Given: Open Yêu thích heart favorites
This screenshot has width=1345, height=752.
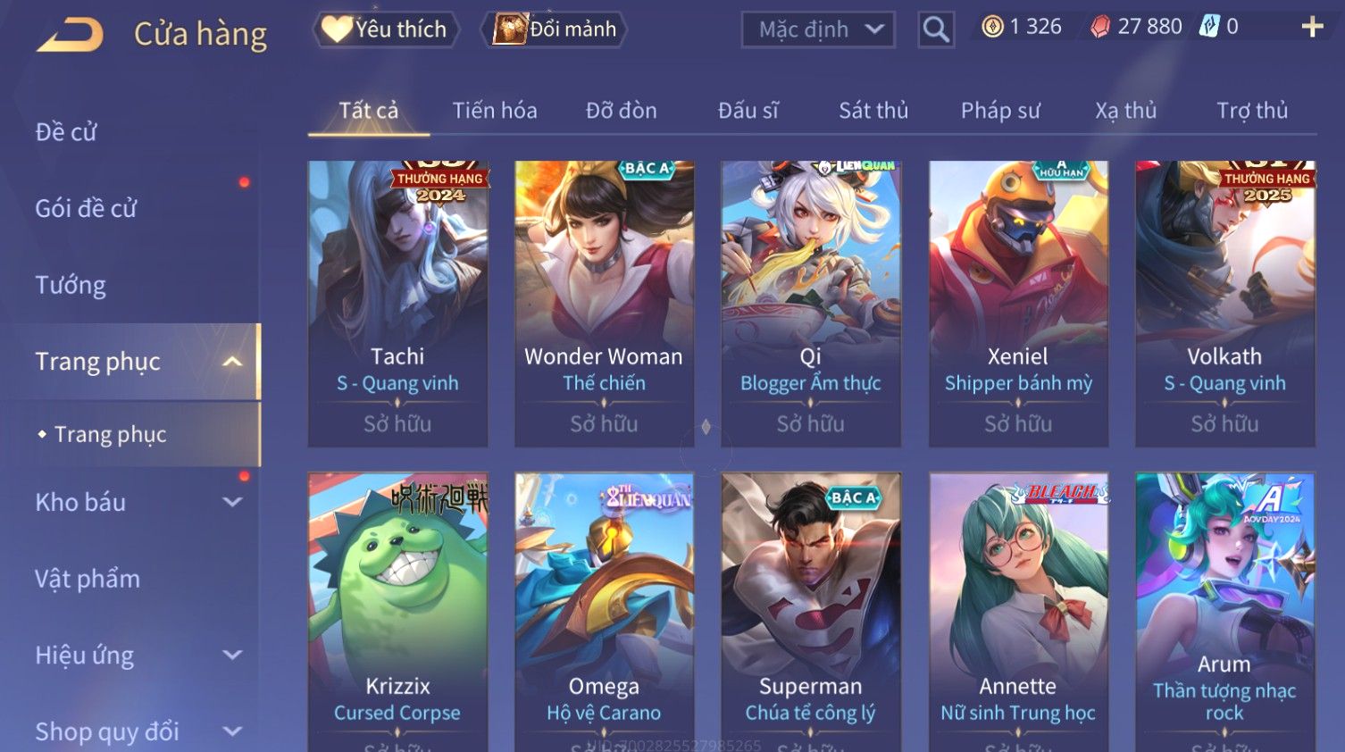Looking at the screenshot, I should [385, 29].
